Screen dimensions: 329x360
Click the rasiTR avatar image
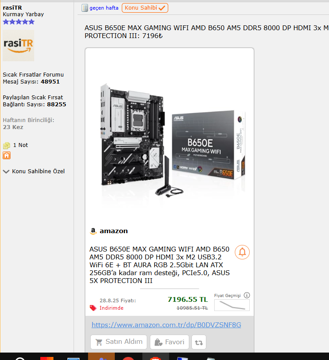click(x=18, y=45)
